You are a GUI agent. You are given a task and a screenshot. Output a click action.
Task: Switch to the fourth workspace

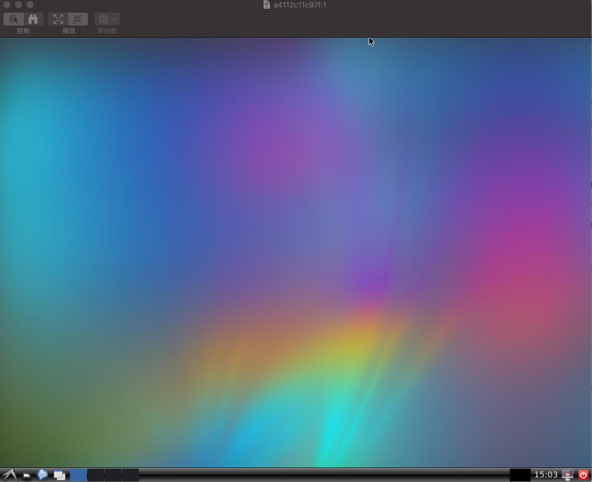pyautogui.click(x=130, y=475)
